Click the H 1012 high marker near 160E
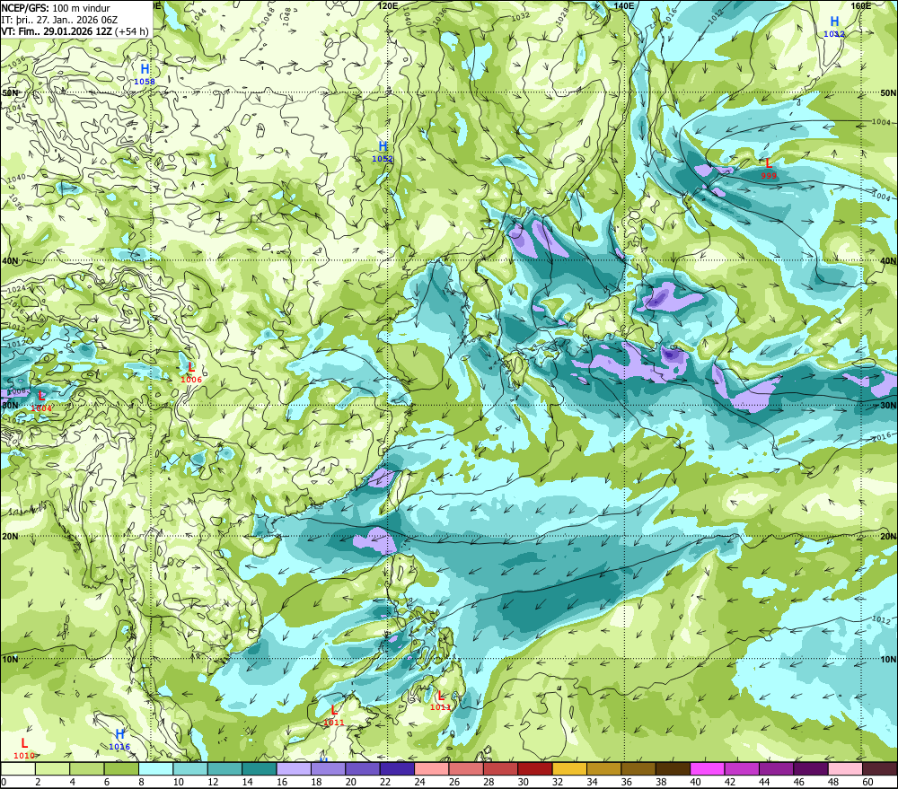This screenshot has width=898, height=789. pyautogui.click(x=834, y=27)
